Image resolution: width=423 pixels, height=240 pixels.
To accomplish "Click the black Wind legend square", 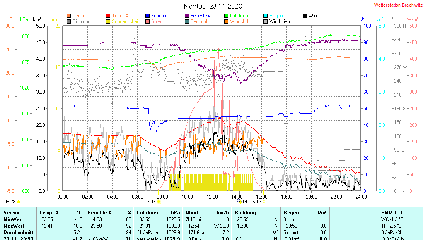I will (305, 16).
